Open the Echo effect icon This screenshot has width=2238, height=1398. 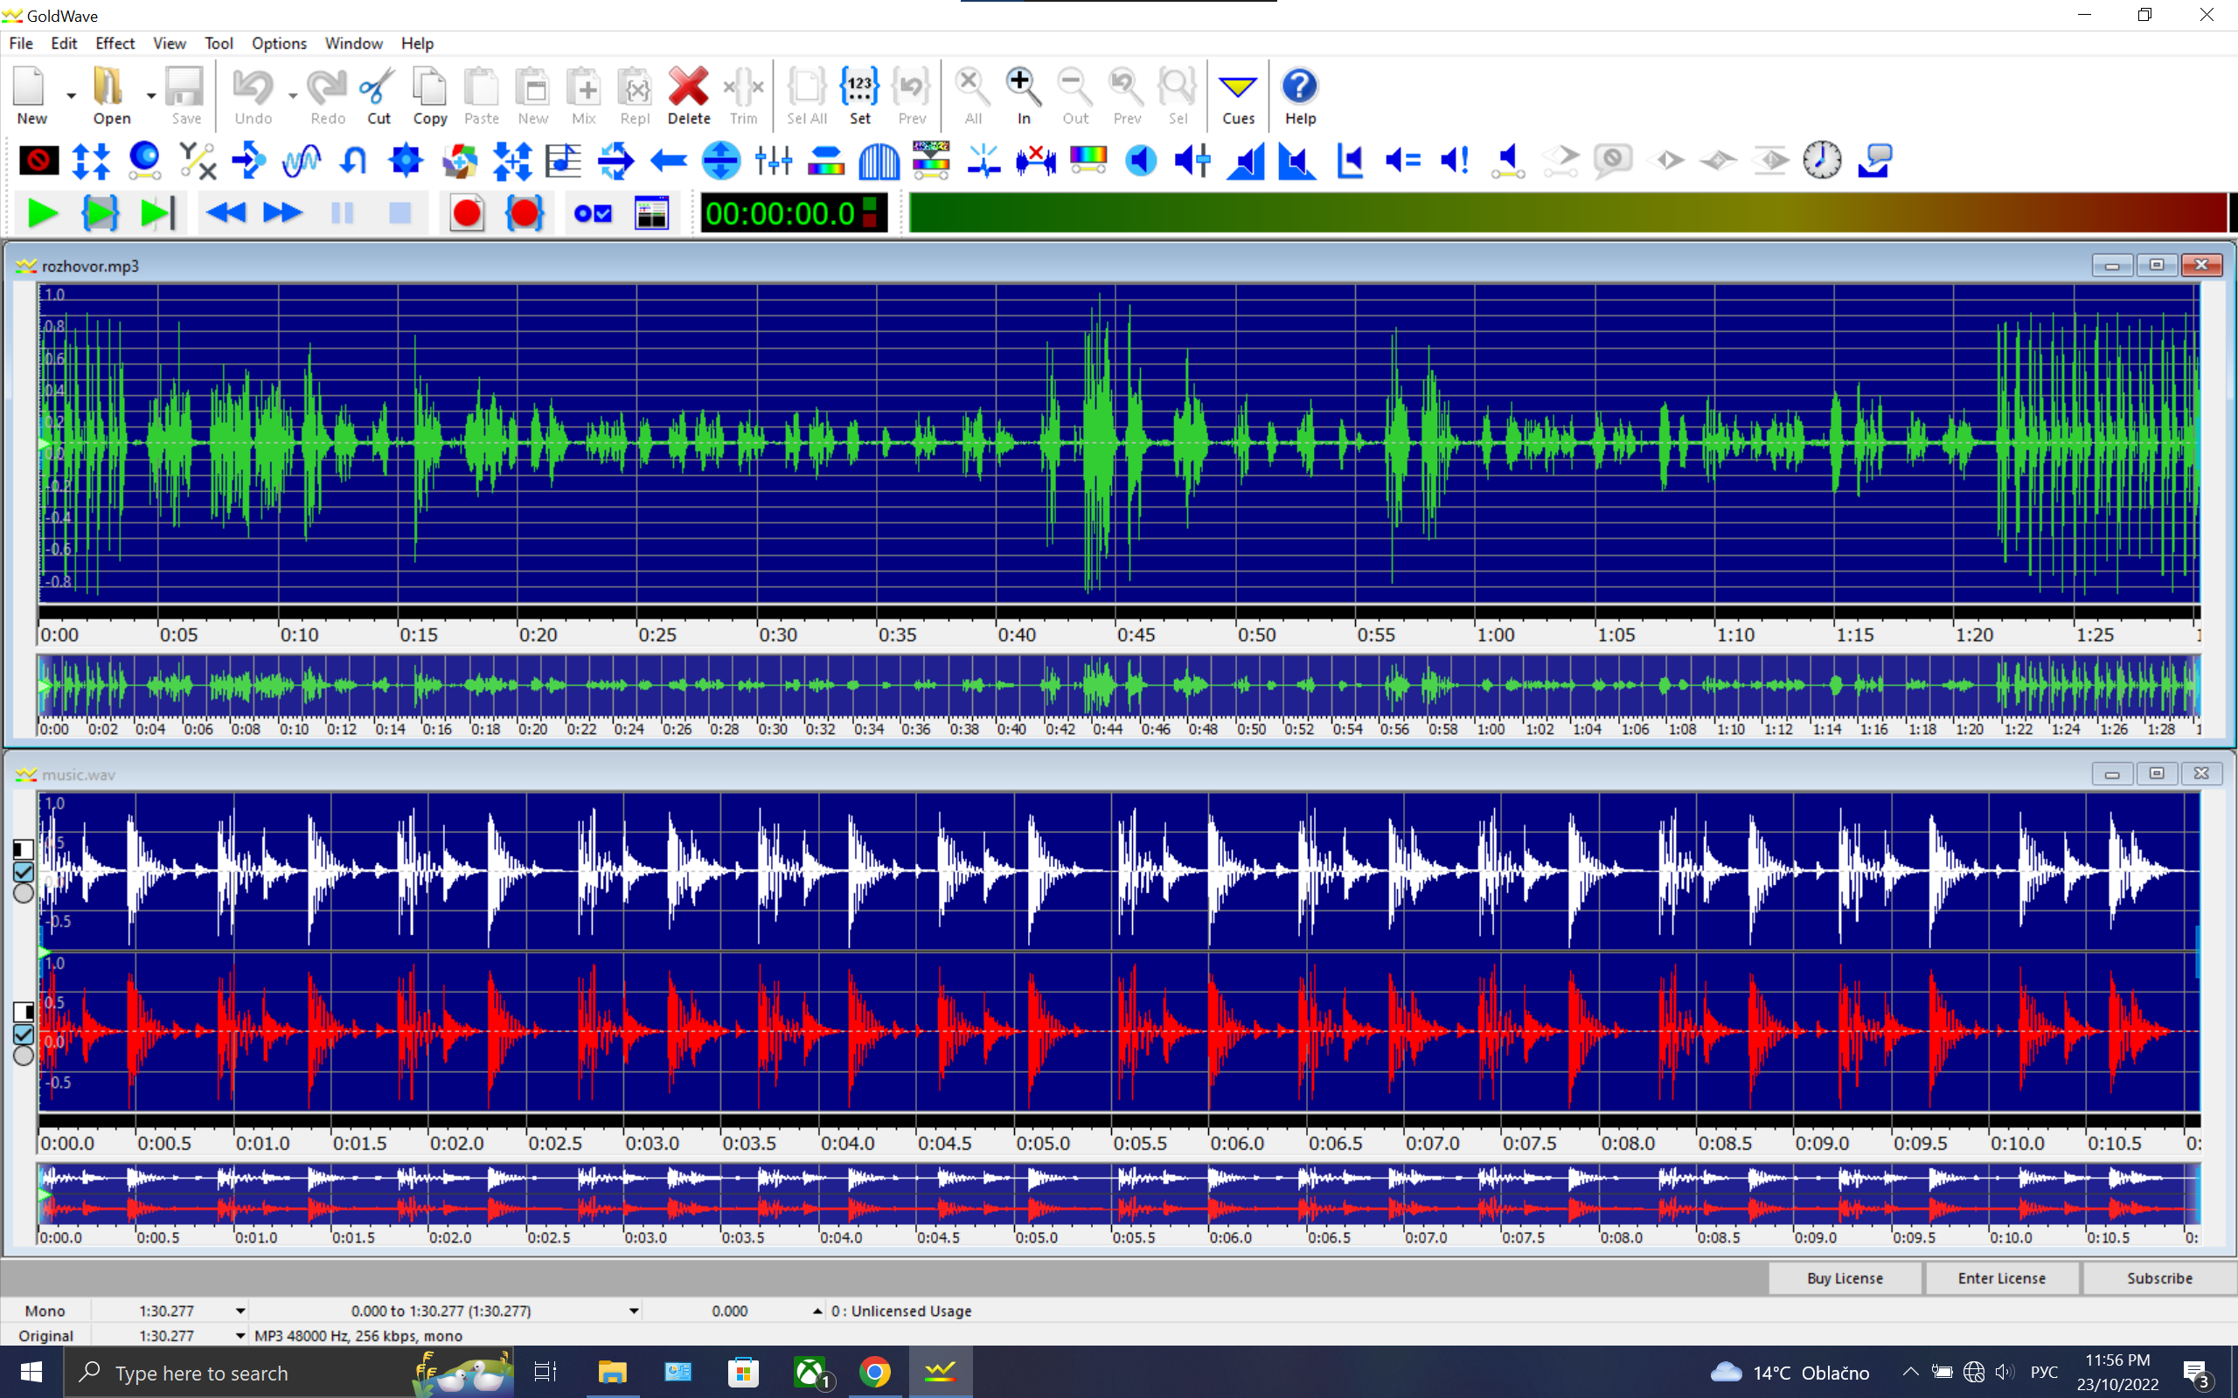(249, 161)
